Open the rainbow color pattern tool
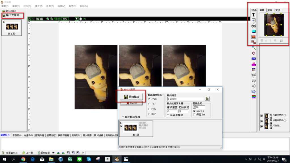Viewport: 290px width, 163px height. click(x=253, y=97)
